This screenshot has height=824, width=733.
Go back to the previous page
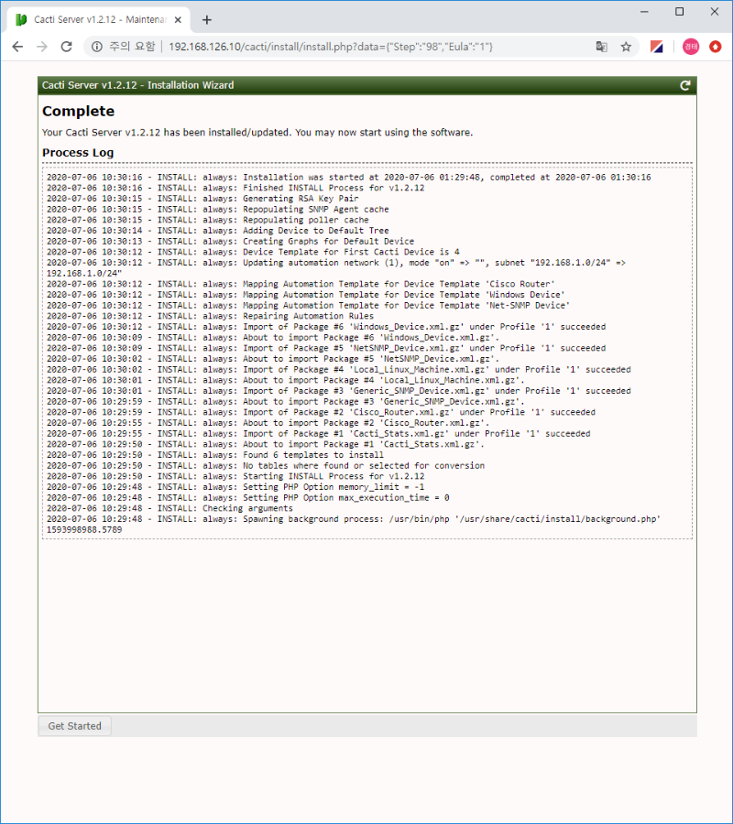click(17, 47)
